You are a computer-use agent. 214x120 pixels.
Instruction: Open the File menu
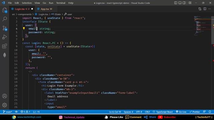pyautogui.click(x=10, y=3)
